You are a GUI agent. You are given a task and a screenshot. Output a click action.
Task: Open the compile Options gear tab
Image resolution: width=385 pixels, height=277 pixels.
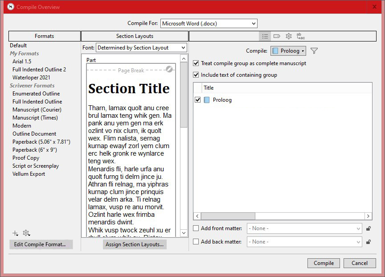288,37
